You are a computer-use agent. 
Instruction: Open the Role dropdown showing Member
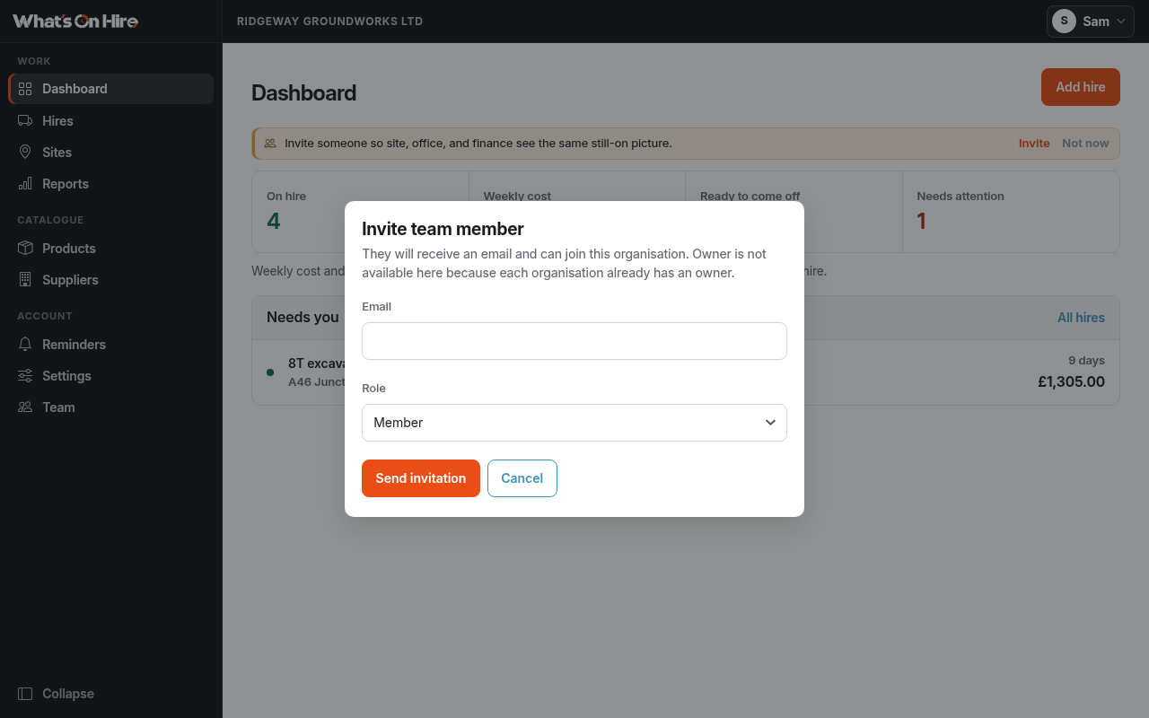tap(574, 423)
